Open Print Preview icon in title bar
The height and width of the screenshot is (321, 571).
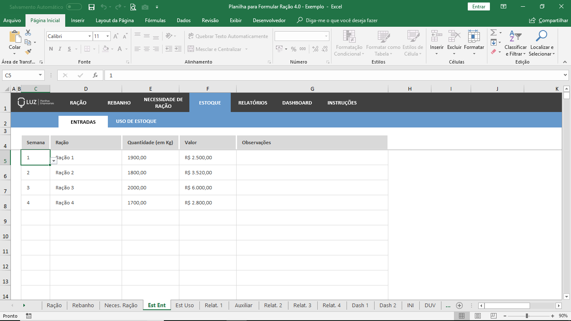coord(133,7)
